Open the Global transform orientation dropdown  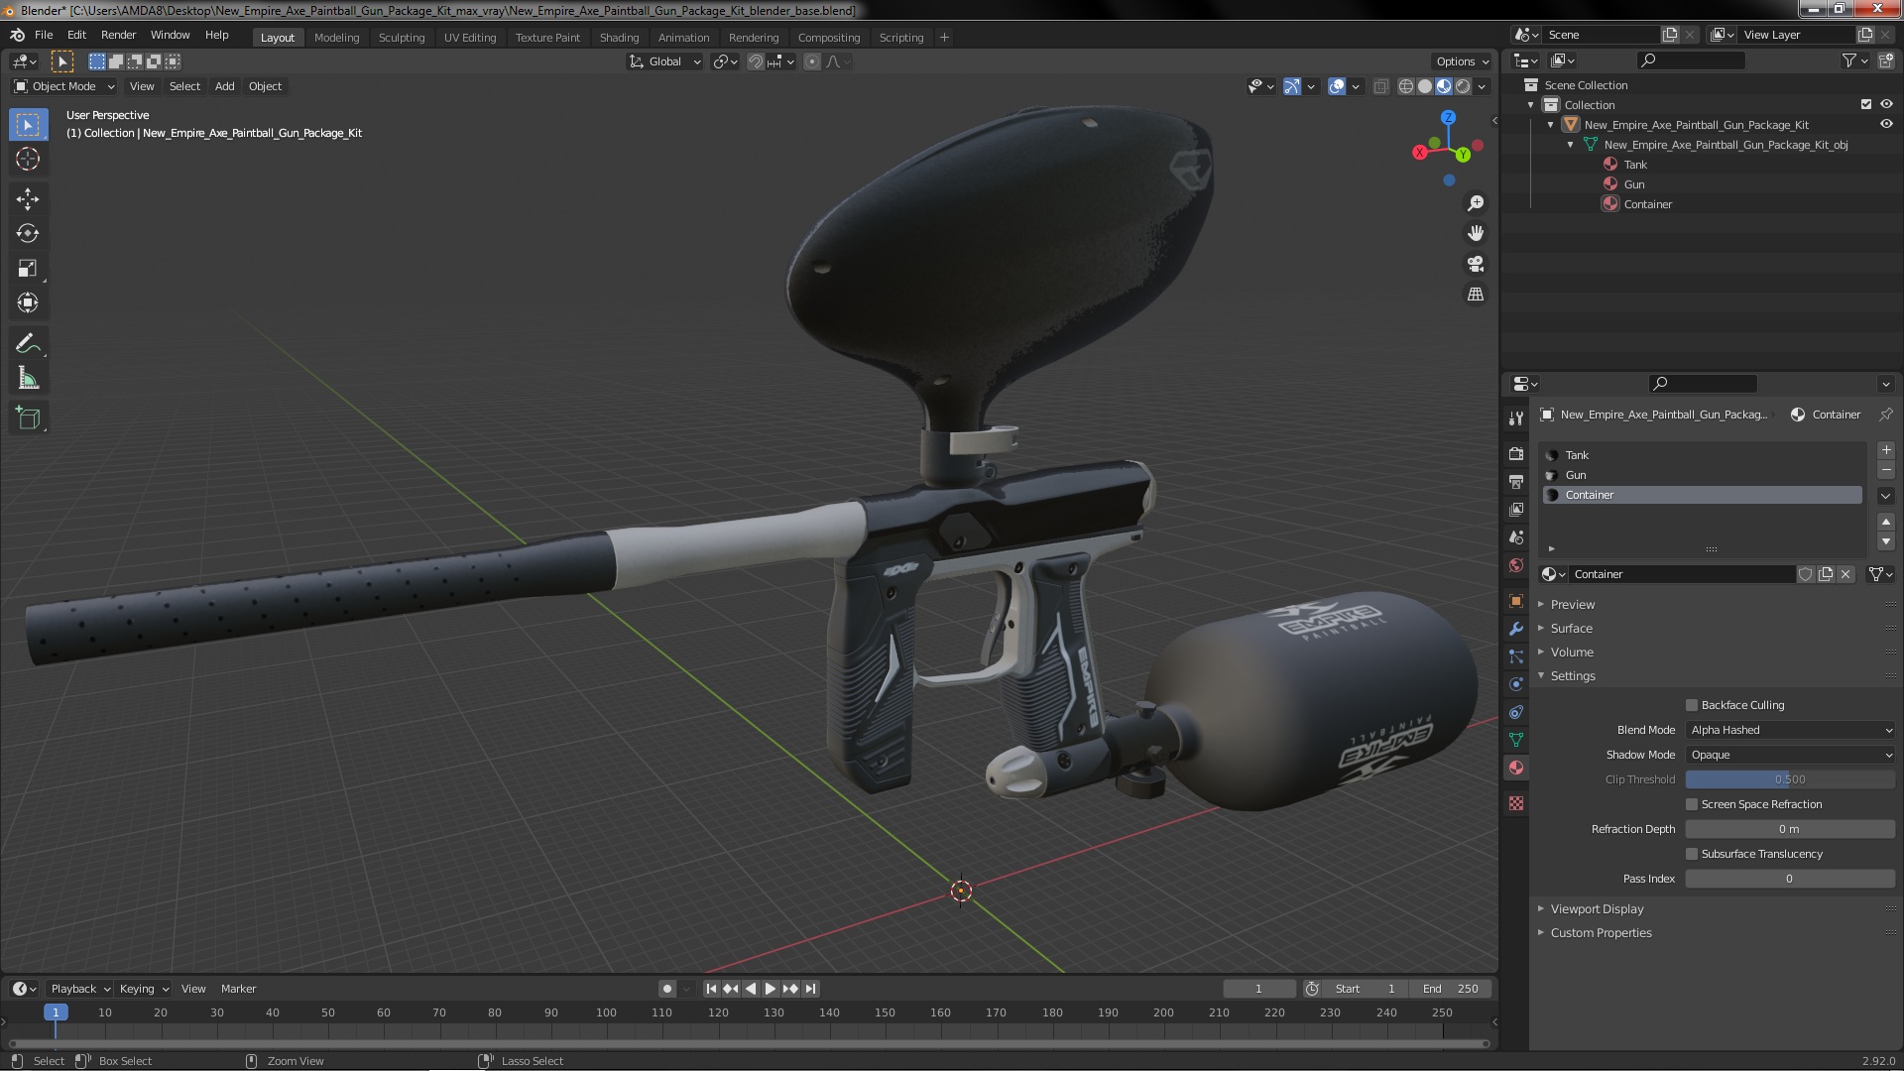[x=665, y=61]
